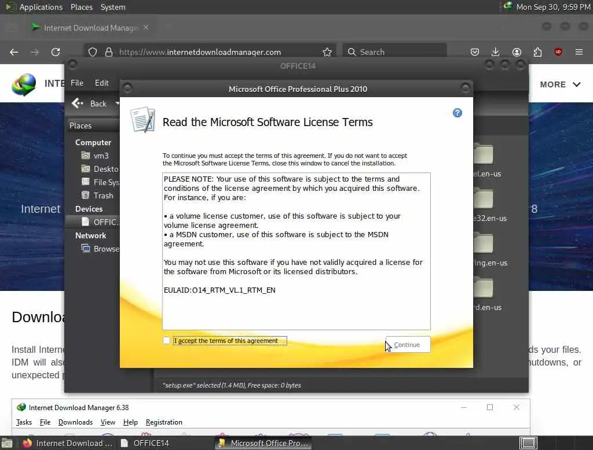Switch to Microsoft Office Pro taskbar item
This screenshot has height=450, width=593.
pyautogui.click(x=263, y=443)
